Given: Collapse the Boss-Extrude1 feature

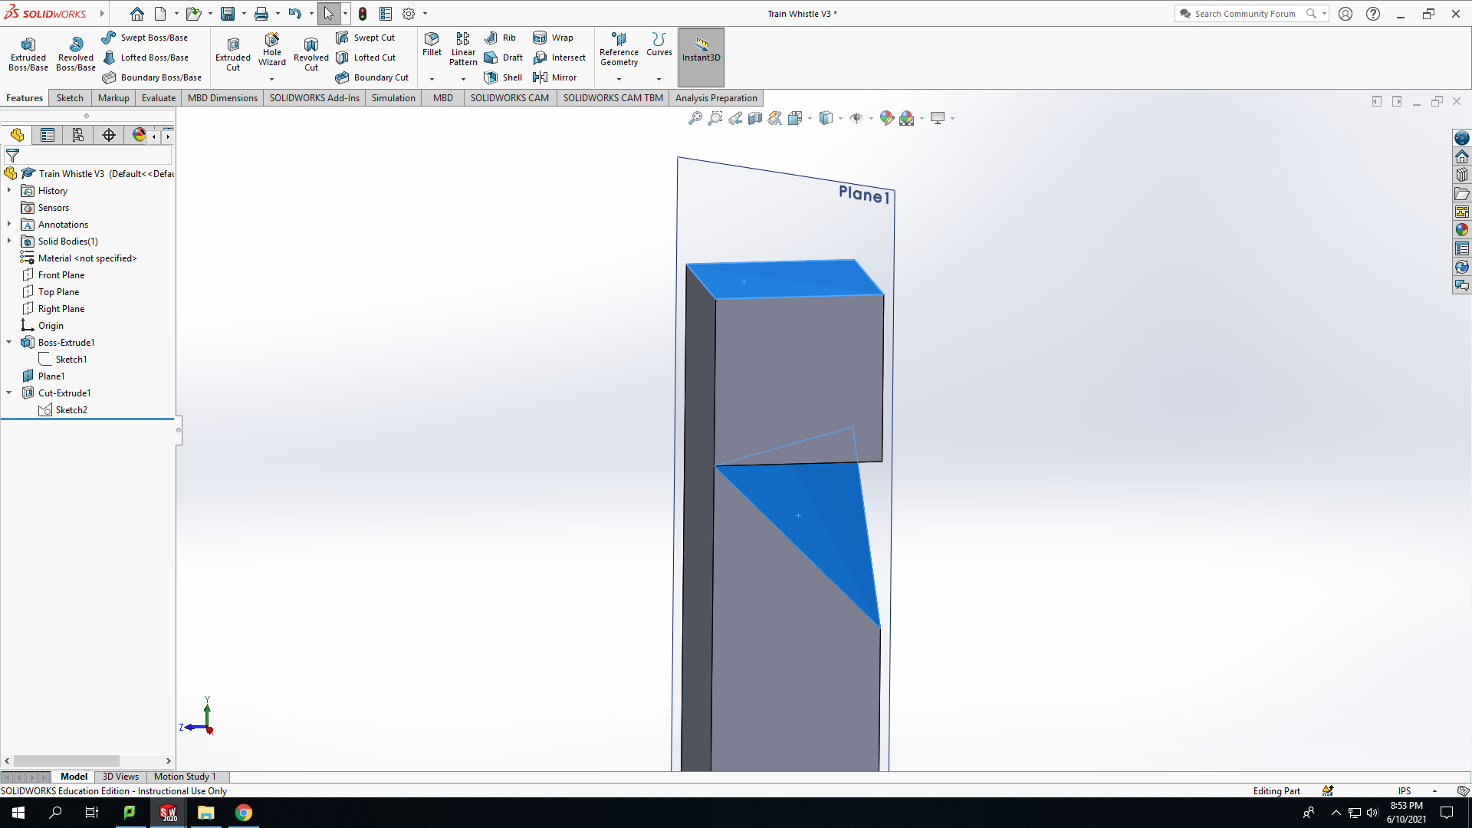Looking at the screenshot, I should coord(9,342).
